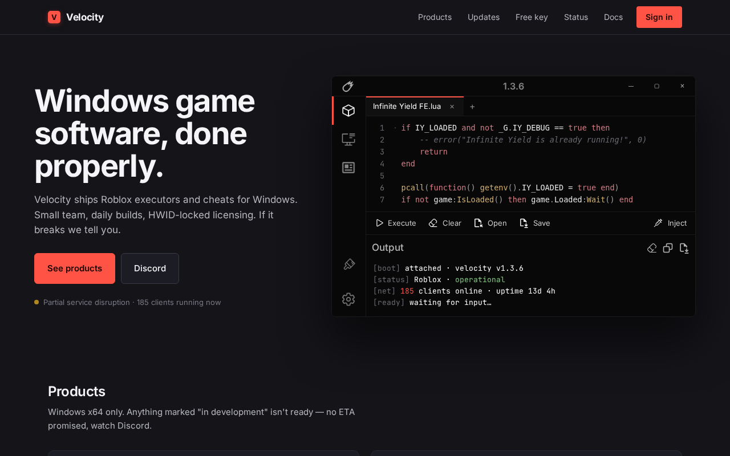Click the Velocity V logo icon
The image size is (730, 456).
(x=54, y=17)
